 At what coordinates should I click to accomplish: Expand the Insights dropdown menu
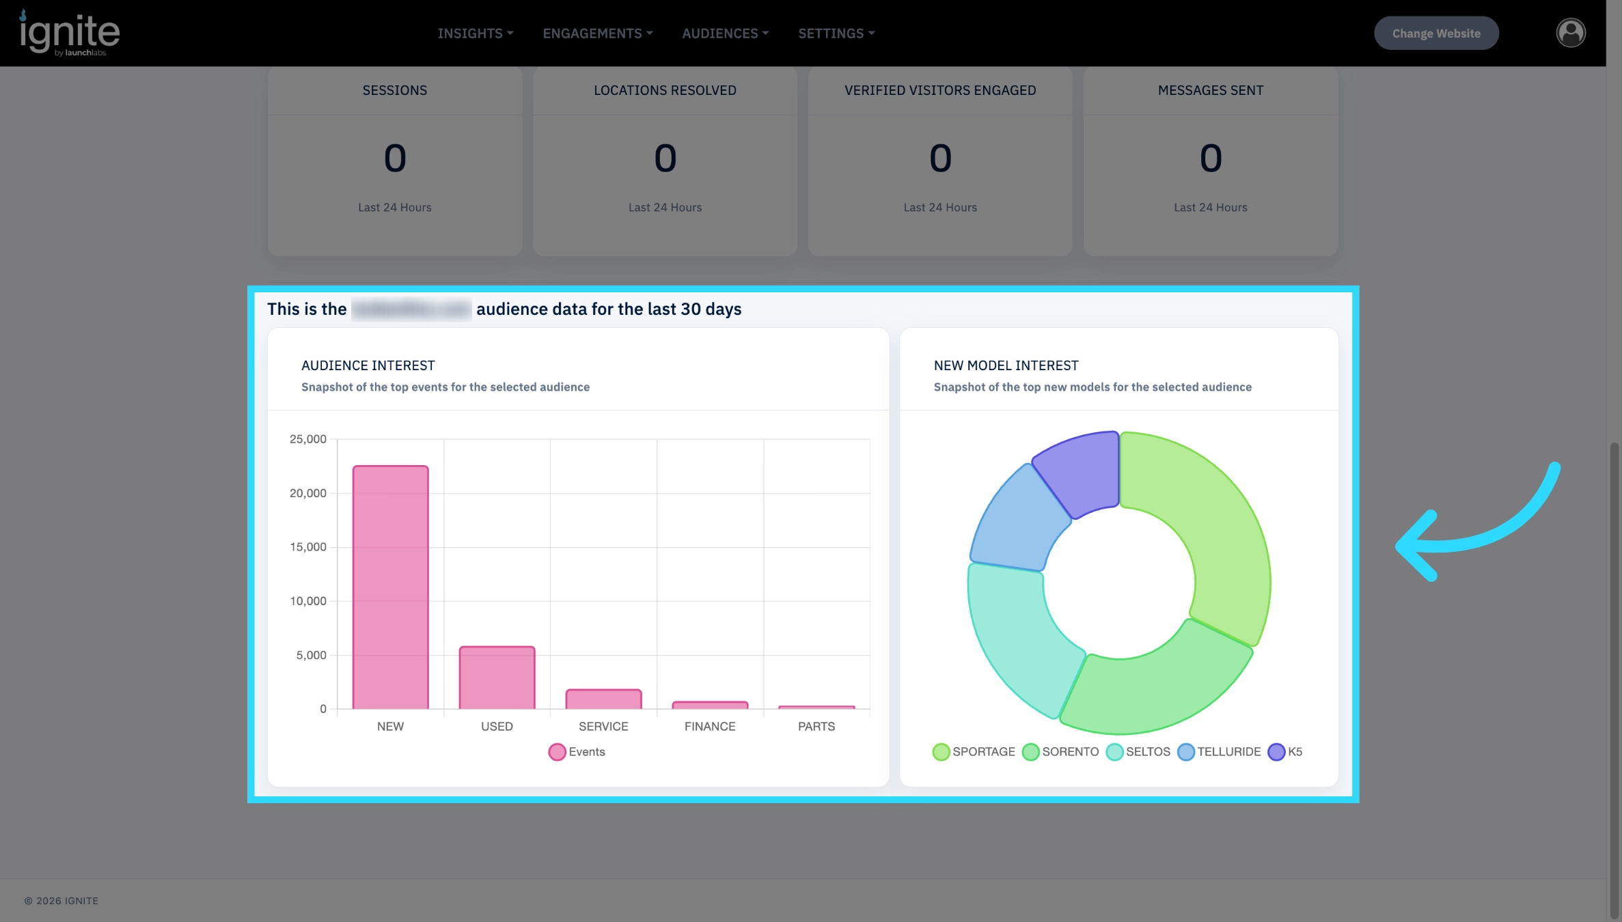(x=476, y=33)
